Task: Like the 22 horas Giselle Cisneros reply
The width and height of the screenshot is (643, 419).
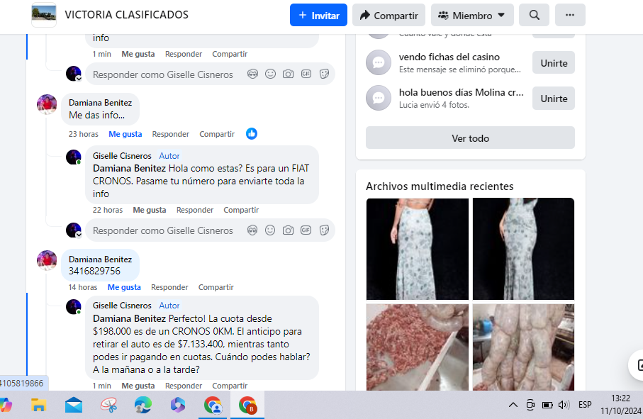Action: tap(150, 210)
